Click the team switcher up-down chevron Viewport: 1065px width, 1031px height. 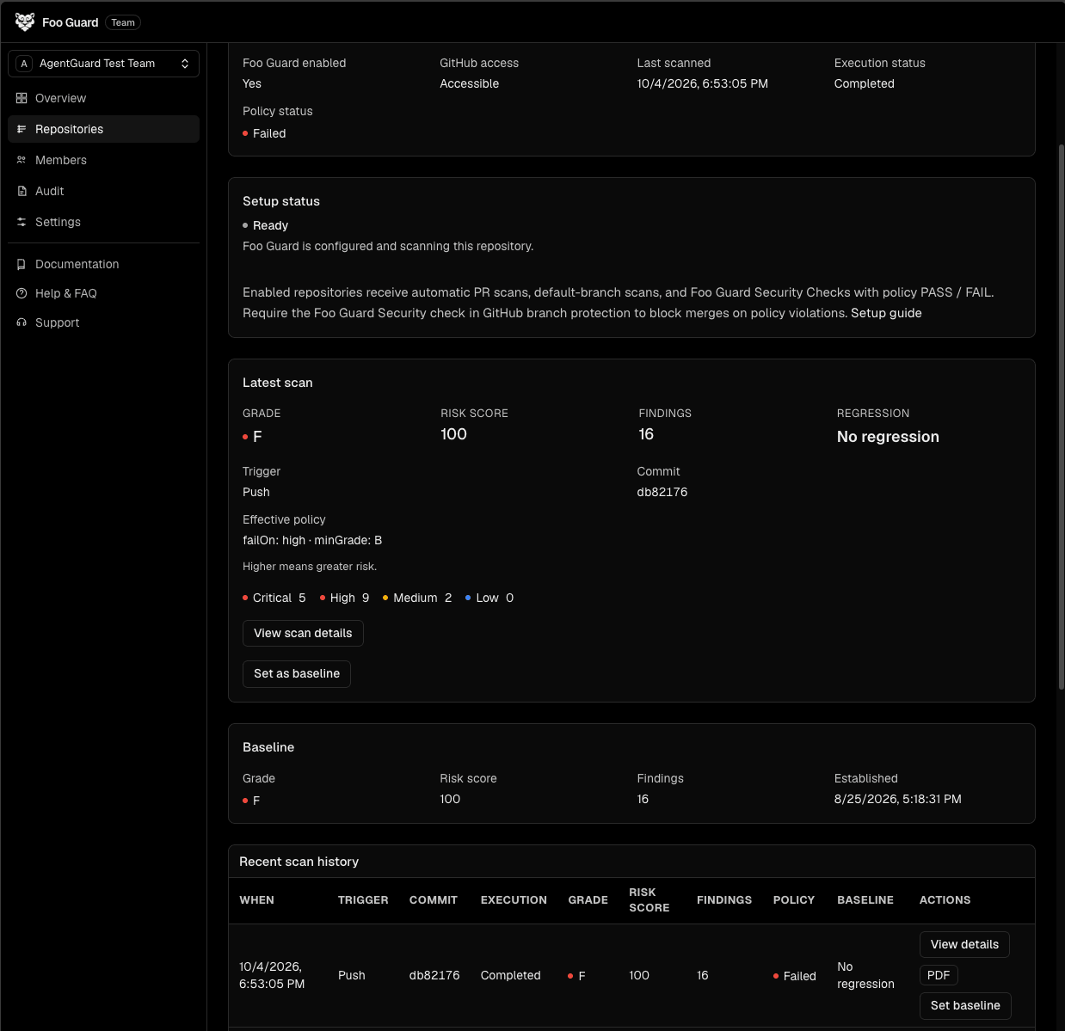tap(185, 64)
